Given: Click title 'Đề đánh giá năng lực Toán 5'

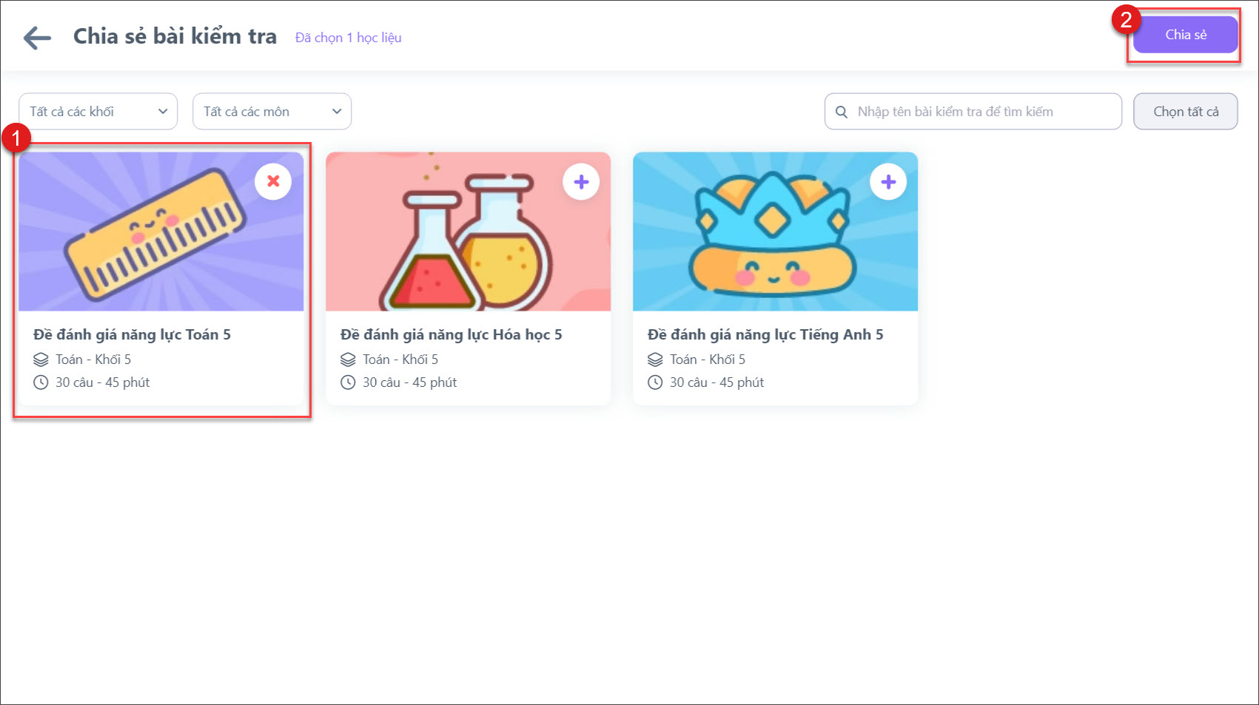Looking at the screenshot, I should pos(132,334).
